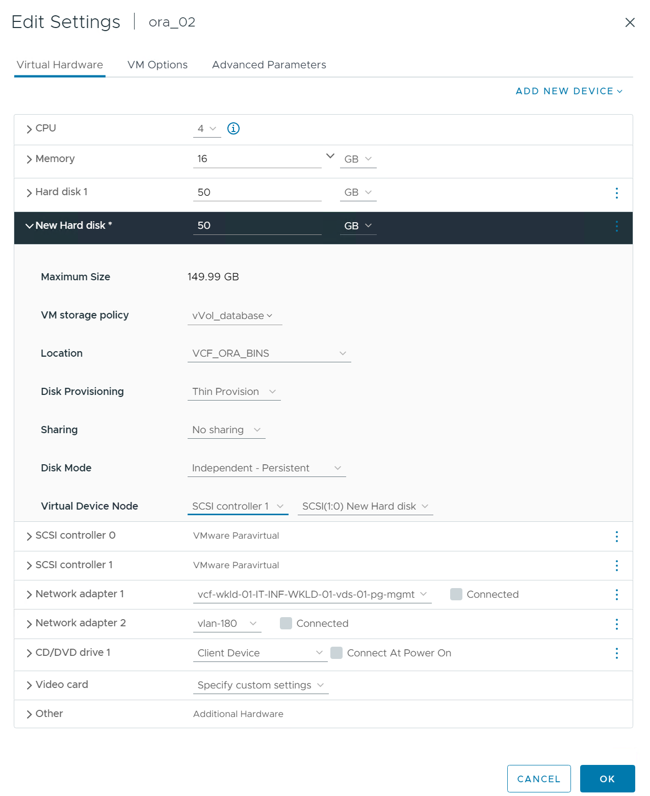
Task: Switch to the Advanced Parameters tab
Action: [269, 65]
